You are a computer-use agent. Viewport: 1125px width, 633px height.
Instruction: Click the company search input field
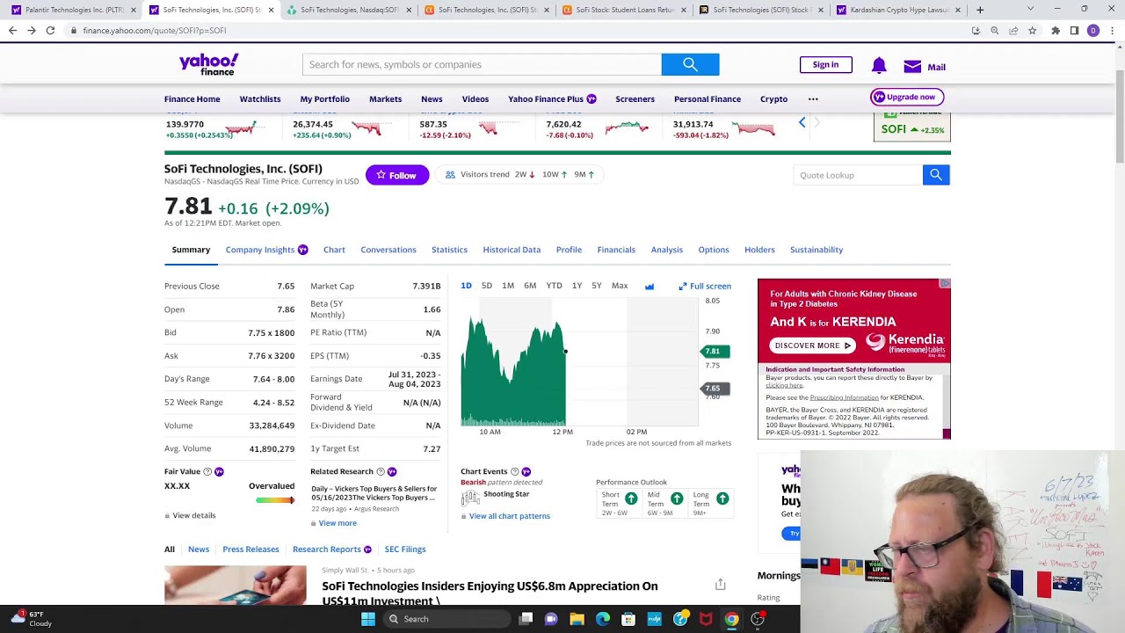[x=482, y=64]
